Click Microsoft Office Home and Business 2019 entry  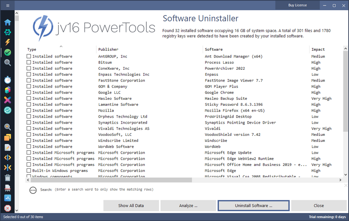(256, 164)
